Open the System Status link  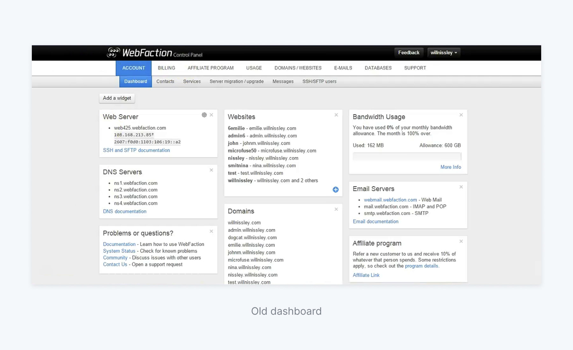(119, 251)
